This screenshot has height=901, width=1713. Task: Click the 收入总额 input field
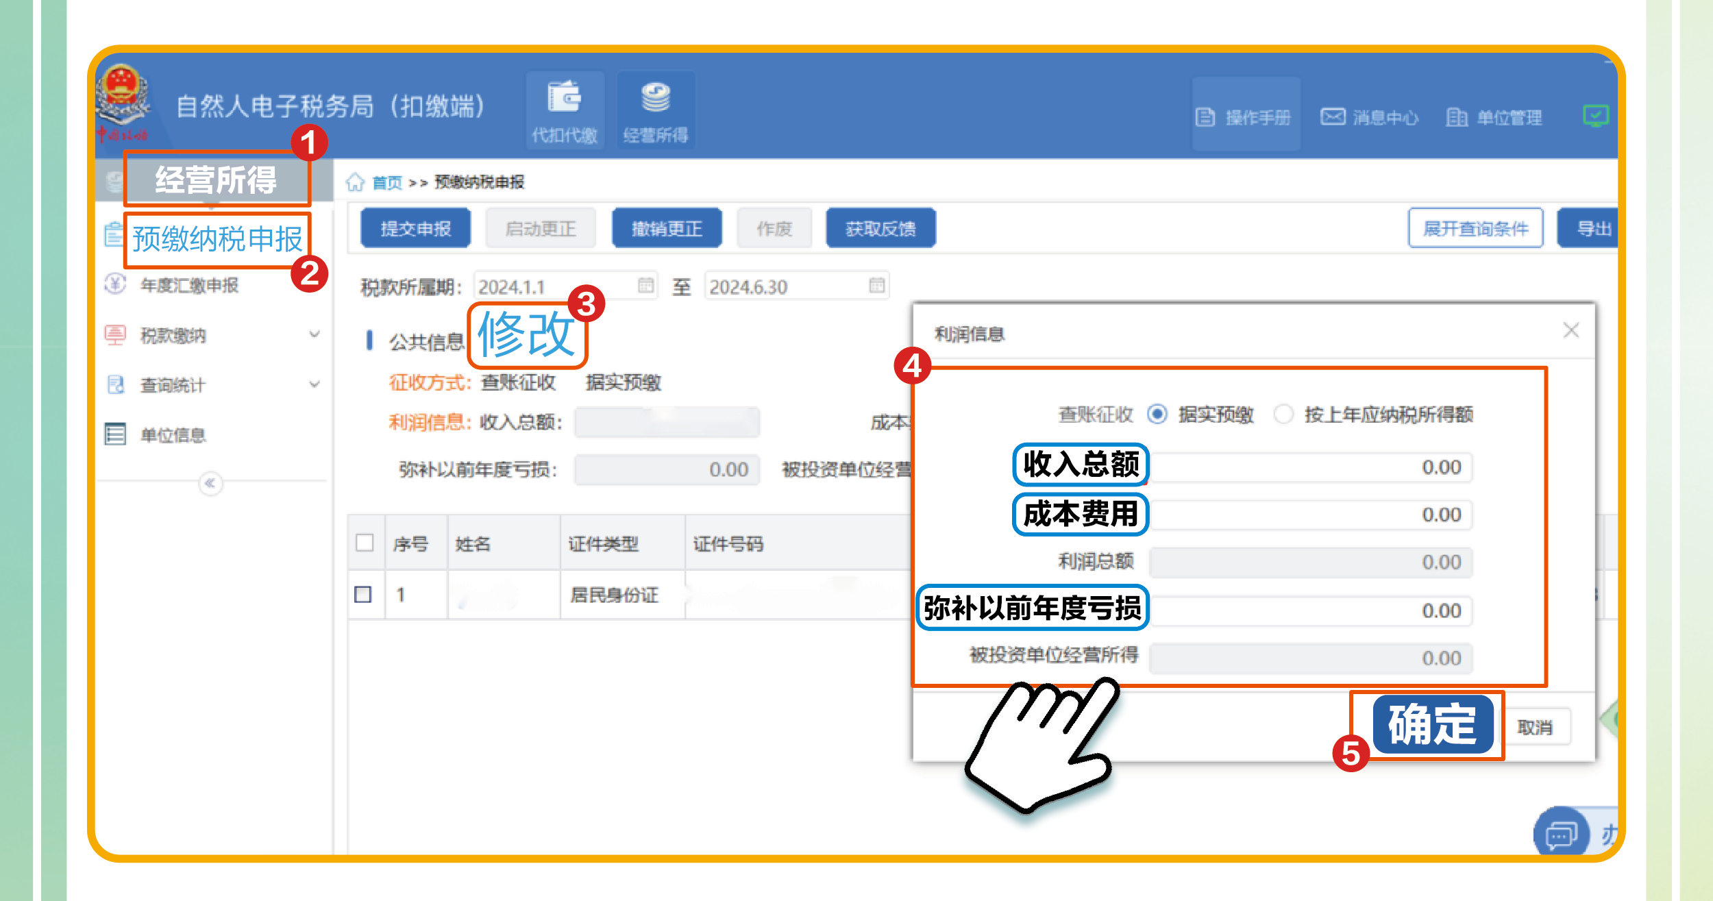[x=1310, y=467]
